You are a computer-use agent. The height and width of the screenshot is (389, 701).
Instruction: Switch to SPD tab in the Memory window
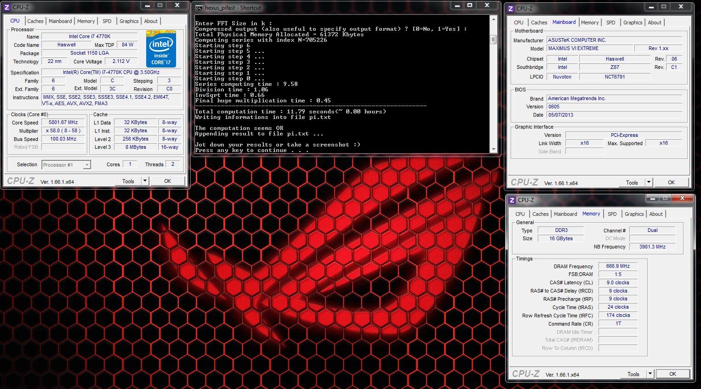coord(612,214)
